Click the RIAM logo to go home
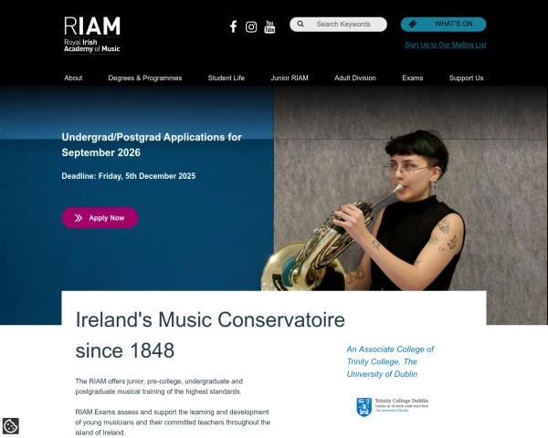 coord(92,36)
